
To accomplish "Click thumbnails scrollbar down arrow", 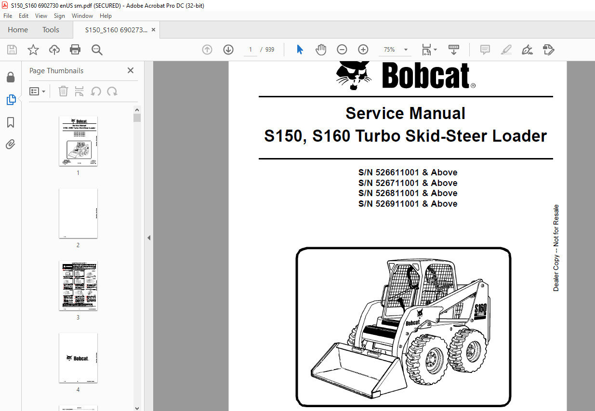I will pos(137,407).
